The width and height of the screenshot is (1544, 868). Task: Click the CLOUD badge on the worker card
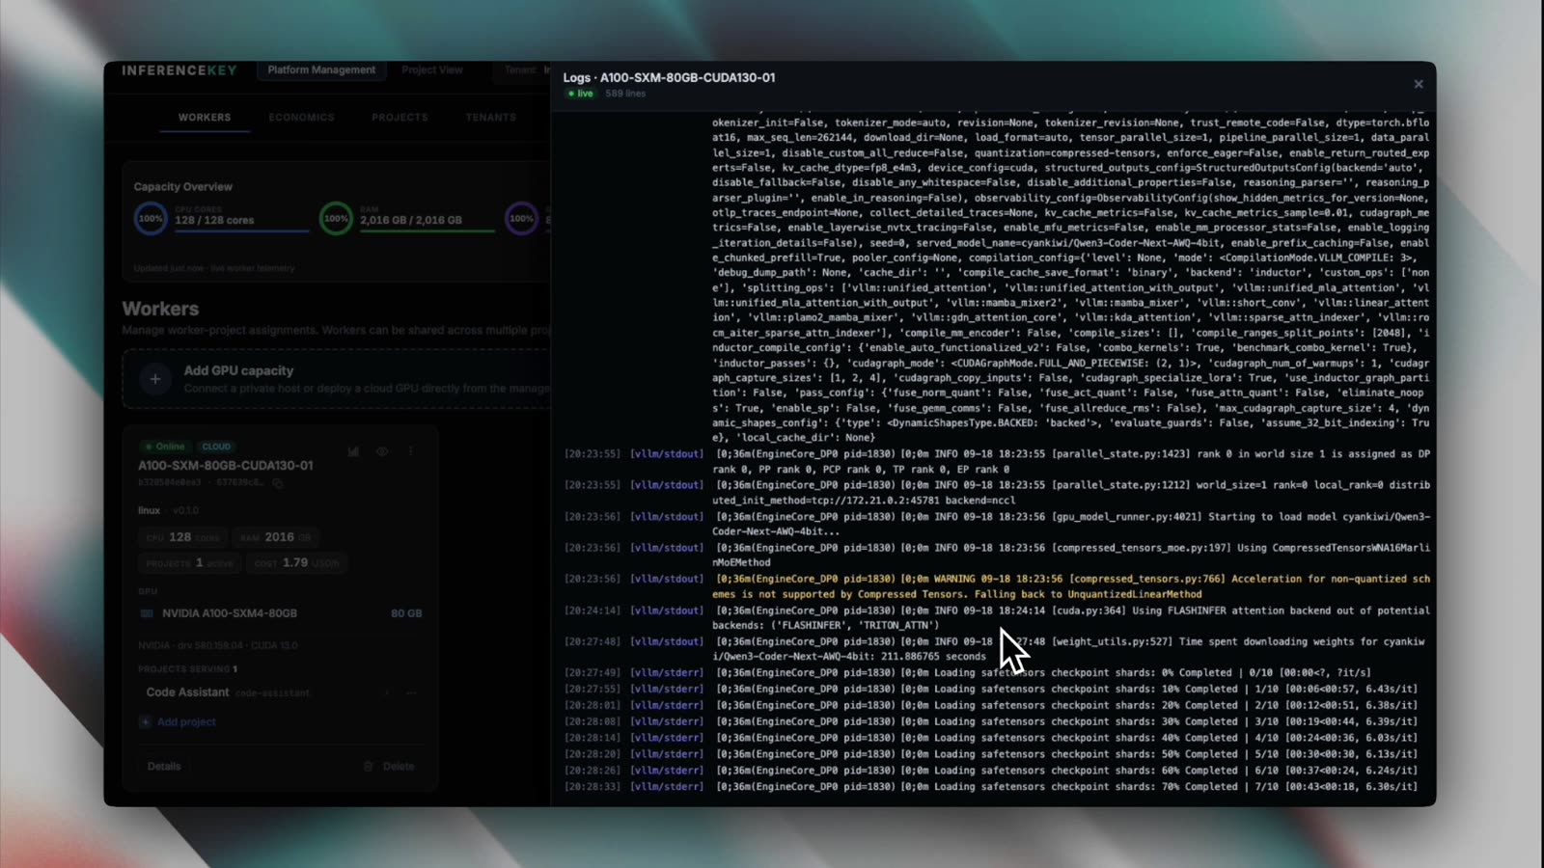(216, 447)
